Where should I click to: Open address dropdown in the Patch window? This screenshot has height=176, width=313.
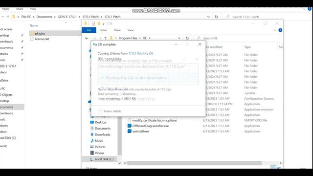(x=208, y=17)
